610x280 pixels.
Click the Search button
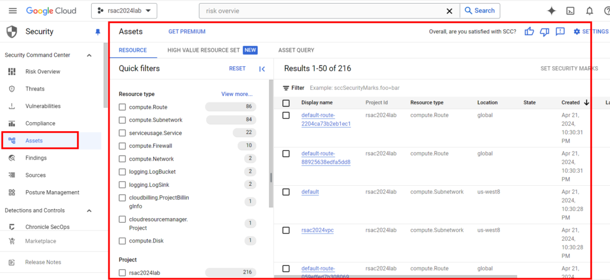pos(480,11)
